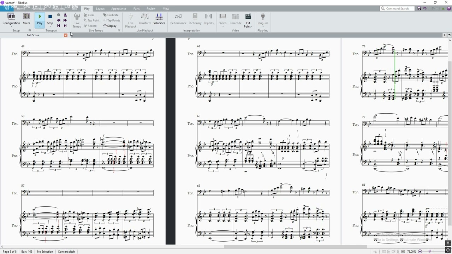Screen dimensions: 452x254
Task: Click the Live Tempo button
Action: click(x=77, y=20)
